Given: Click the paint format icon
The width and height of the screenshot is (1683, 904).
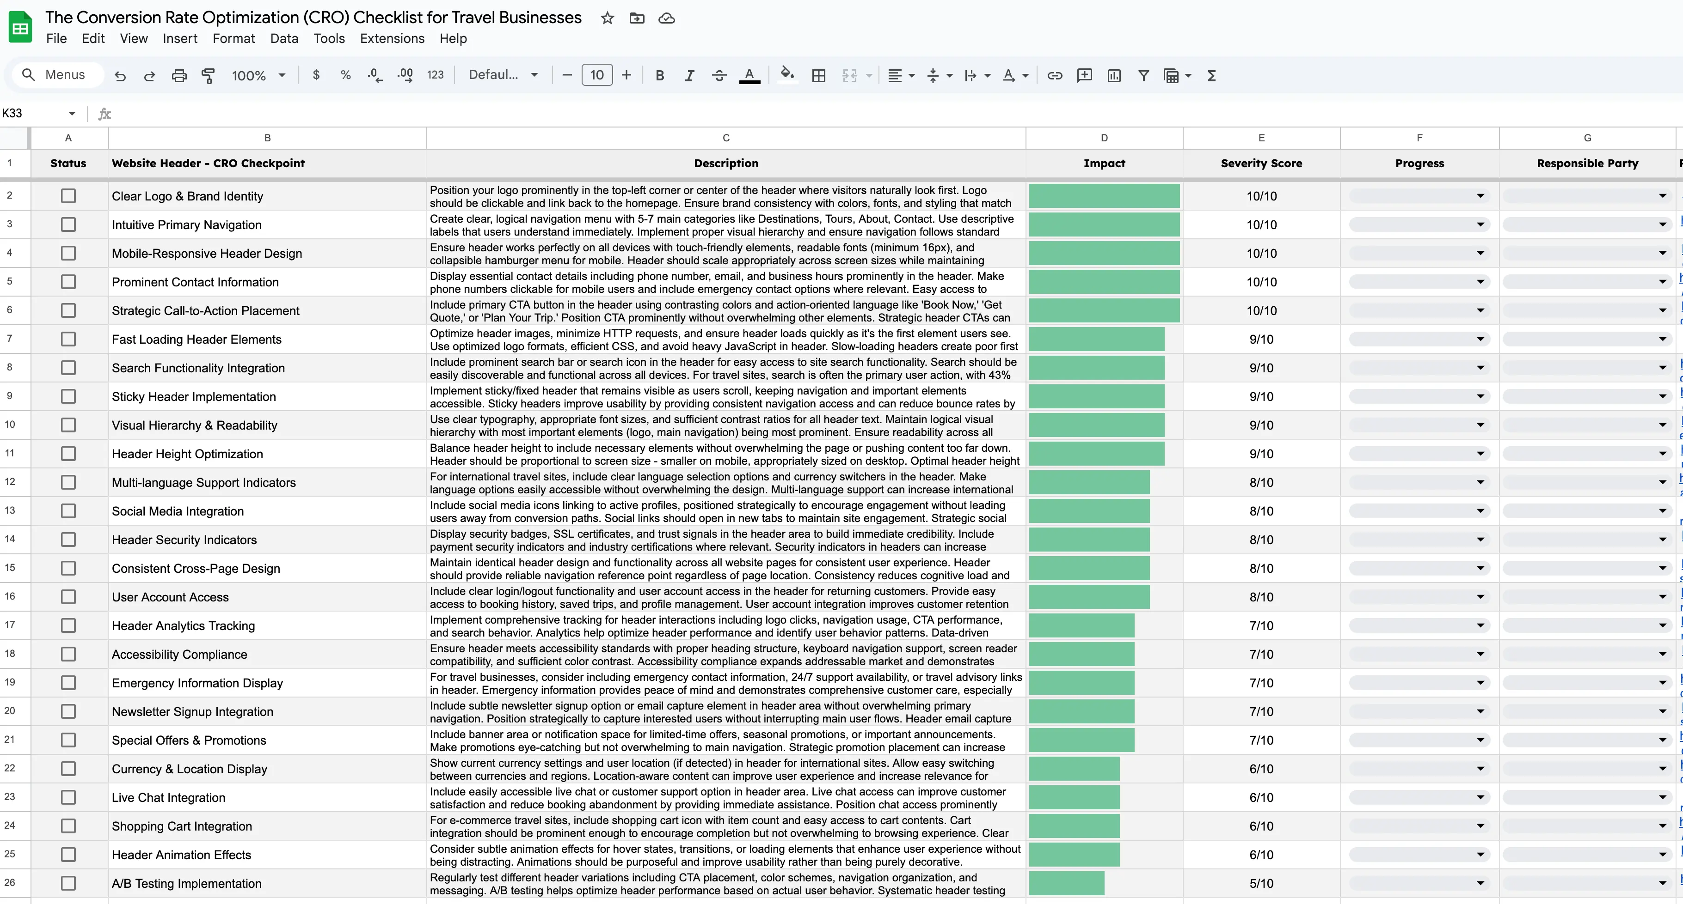Looking at the screenshot, I should [209, 76].
